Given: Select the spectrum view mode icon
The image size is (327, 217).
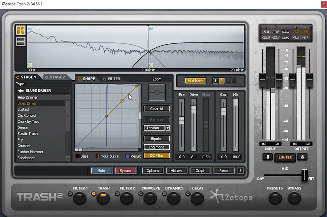Looking at the screenshot, I should [x=21, y=30].
